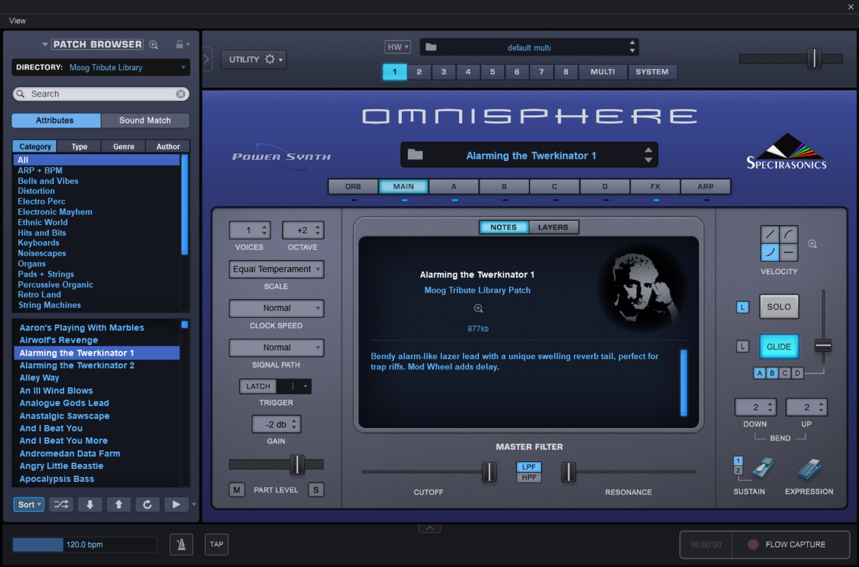859x567 pixels.
Task: Zoom the patch browser with magnifier icon
Action: coord(154,44)
